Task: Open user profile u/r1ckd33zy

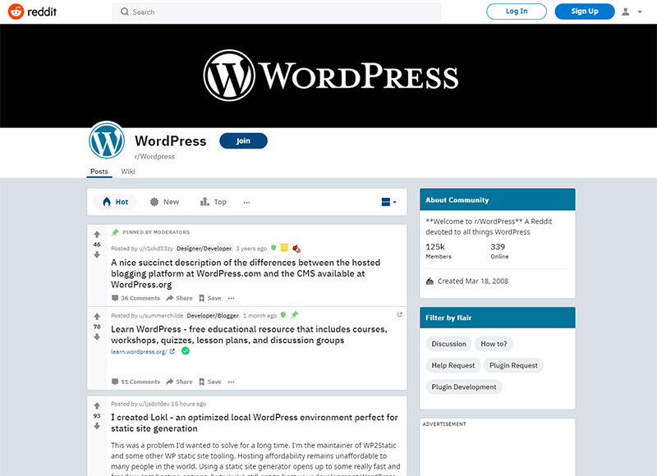Action: click(x=156, y=248)
